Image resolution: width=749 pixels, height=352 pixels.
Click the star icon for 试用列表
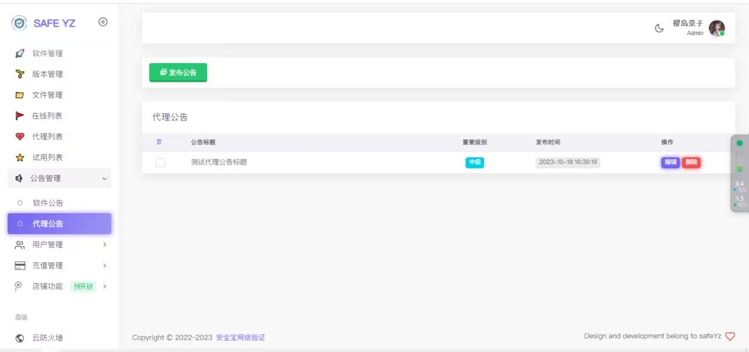pyautogui.click(x=20, y=158)
